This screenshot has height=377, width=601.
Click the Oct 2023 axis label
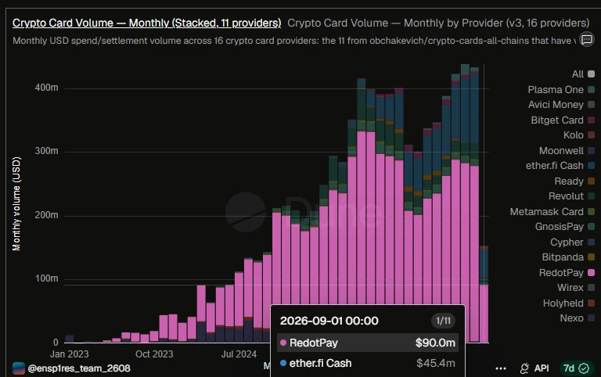[154, 354]
